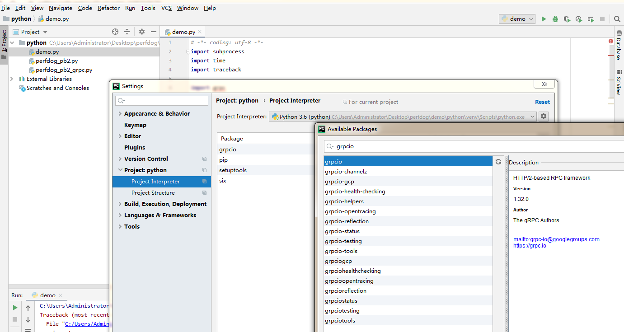Viewport: 624px width, 332px height.
Task: Run the demo configuration from main toolbar
Action: tap(544, 19)
